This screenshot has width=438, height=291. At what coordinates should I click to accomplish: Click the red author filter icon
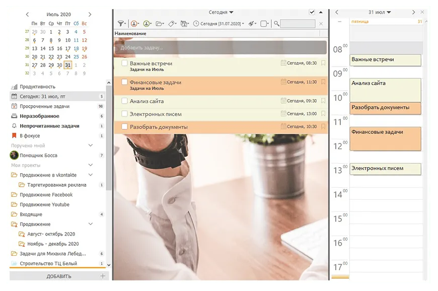(134, 24)
